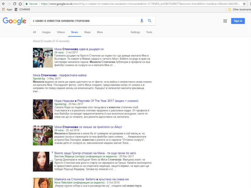Open the Other bookmarks folder
The width and height of the screenshot is (251, 188).
(240, 10)
